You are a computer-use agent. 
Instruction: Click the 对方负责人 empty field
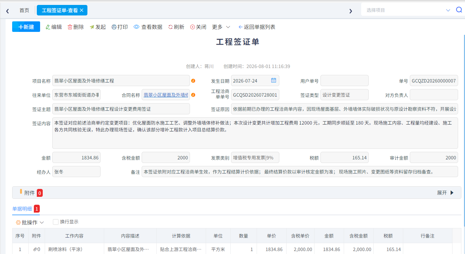(x=434, y=95)
